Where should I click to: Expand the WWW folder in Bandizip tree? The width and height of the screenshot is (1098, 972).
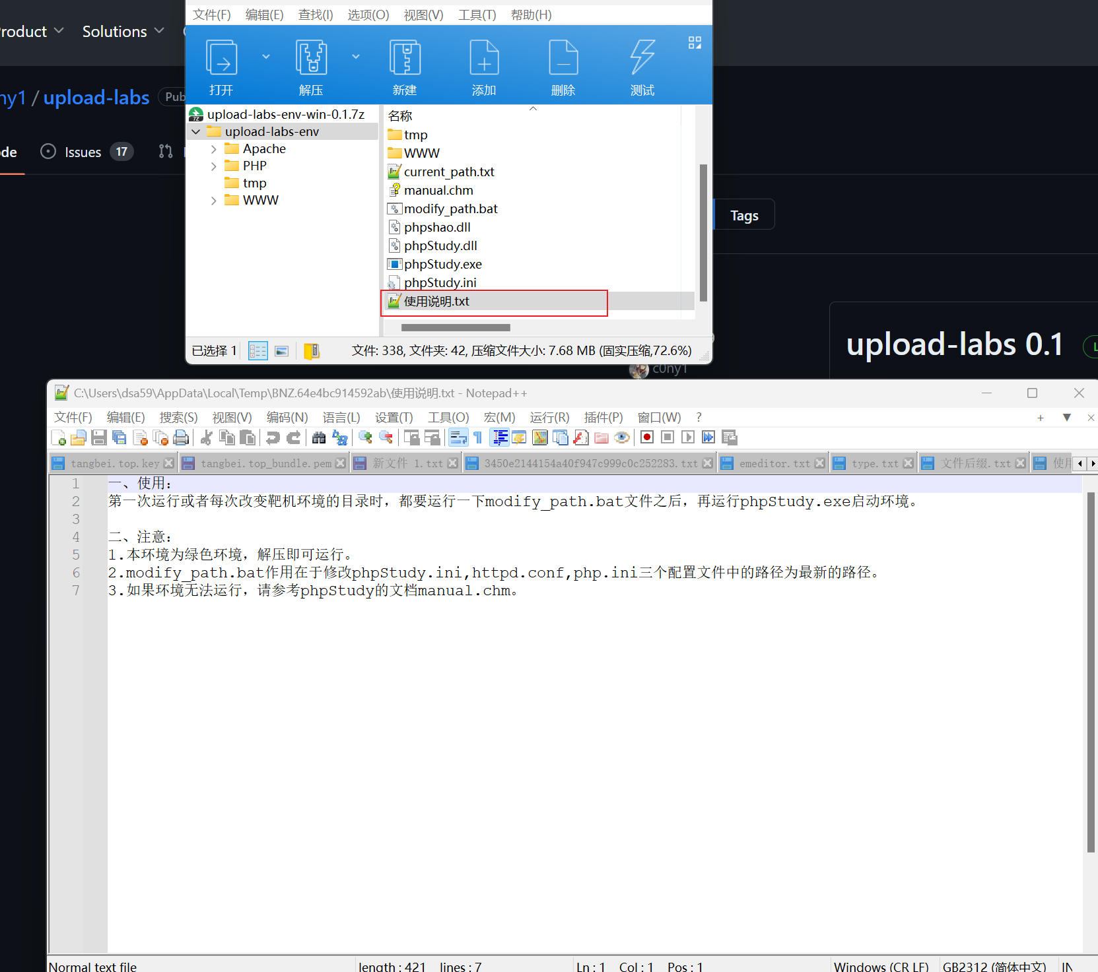[x=214, y=201]
